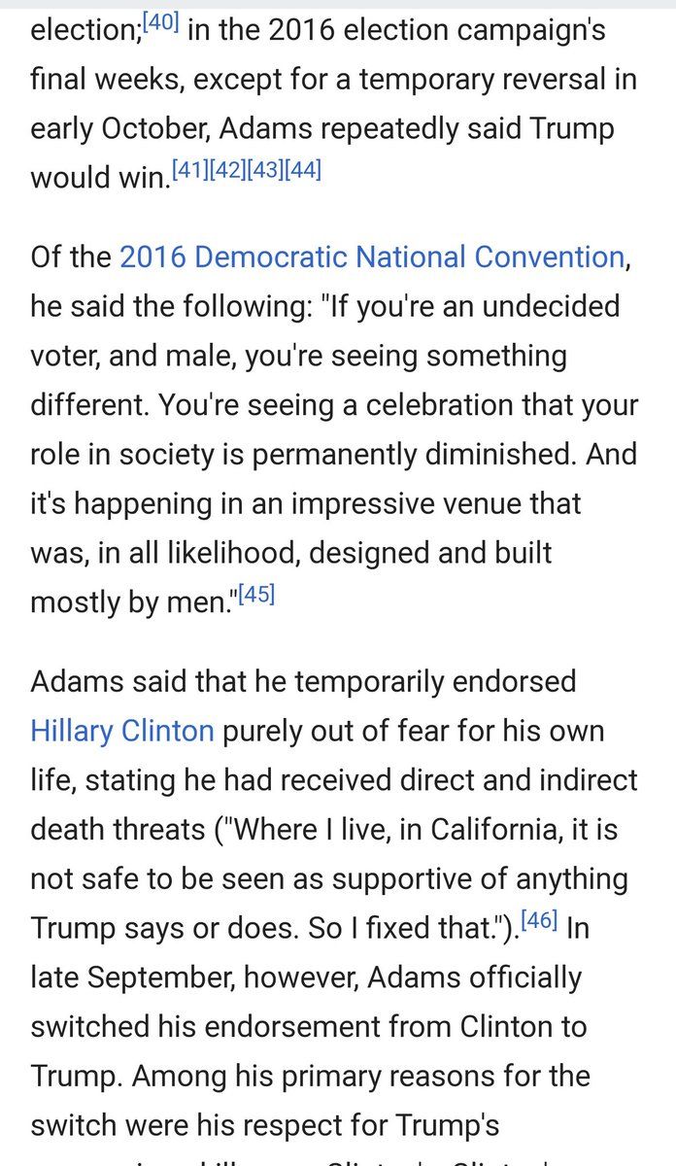Open the 2016 Democratic National Convention link

coord(371,257)
